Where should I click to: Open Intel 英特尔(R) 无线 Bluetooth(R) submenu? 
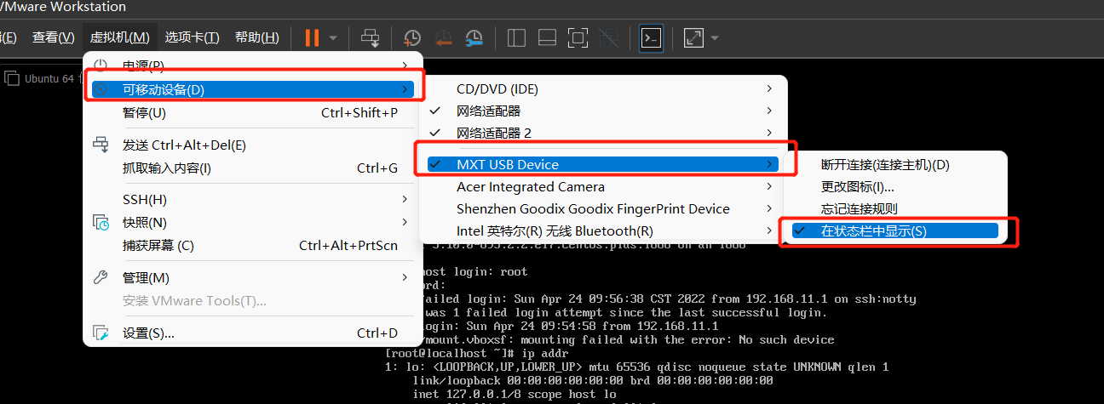602,231
